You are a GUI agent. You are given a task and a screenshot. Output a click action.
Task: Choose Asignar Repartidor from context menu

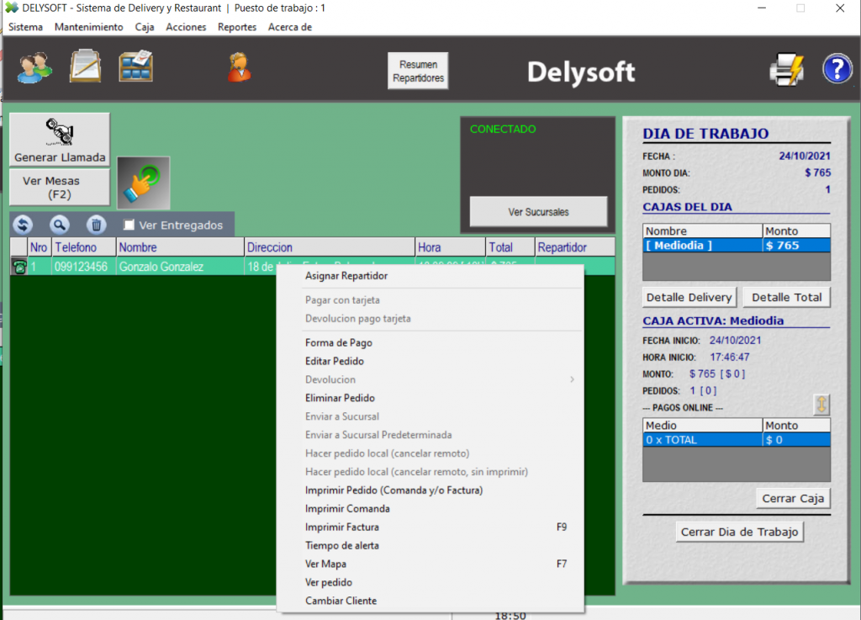[x=430, y=276]
